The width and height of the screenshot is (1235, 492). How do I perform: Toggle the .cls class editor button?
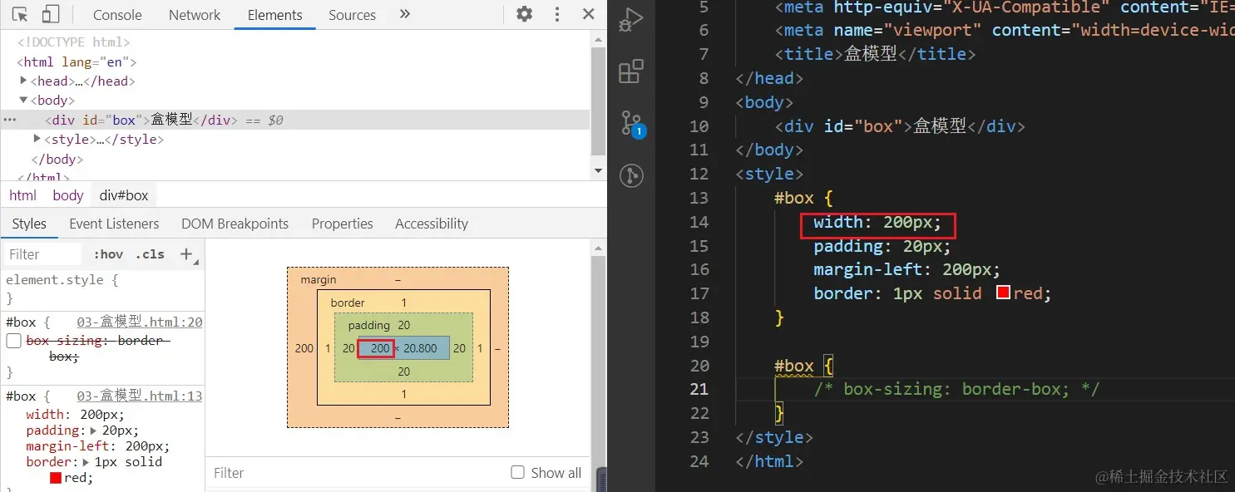pos(151,254)
